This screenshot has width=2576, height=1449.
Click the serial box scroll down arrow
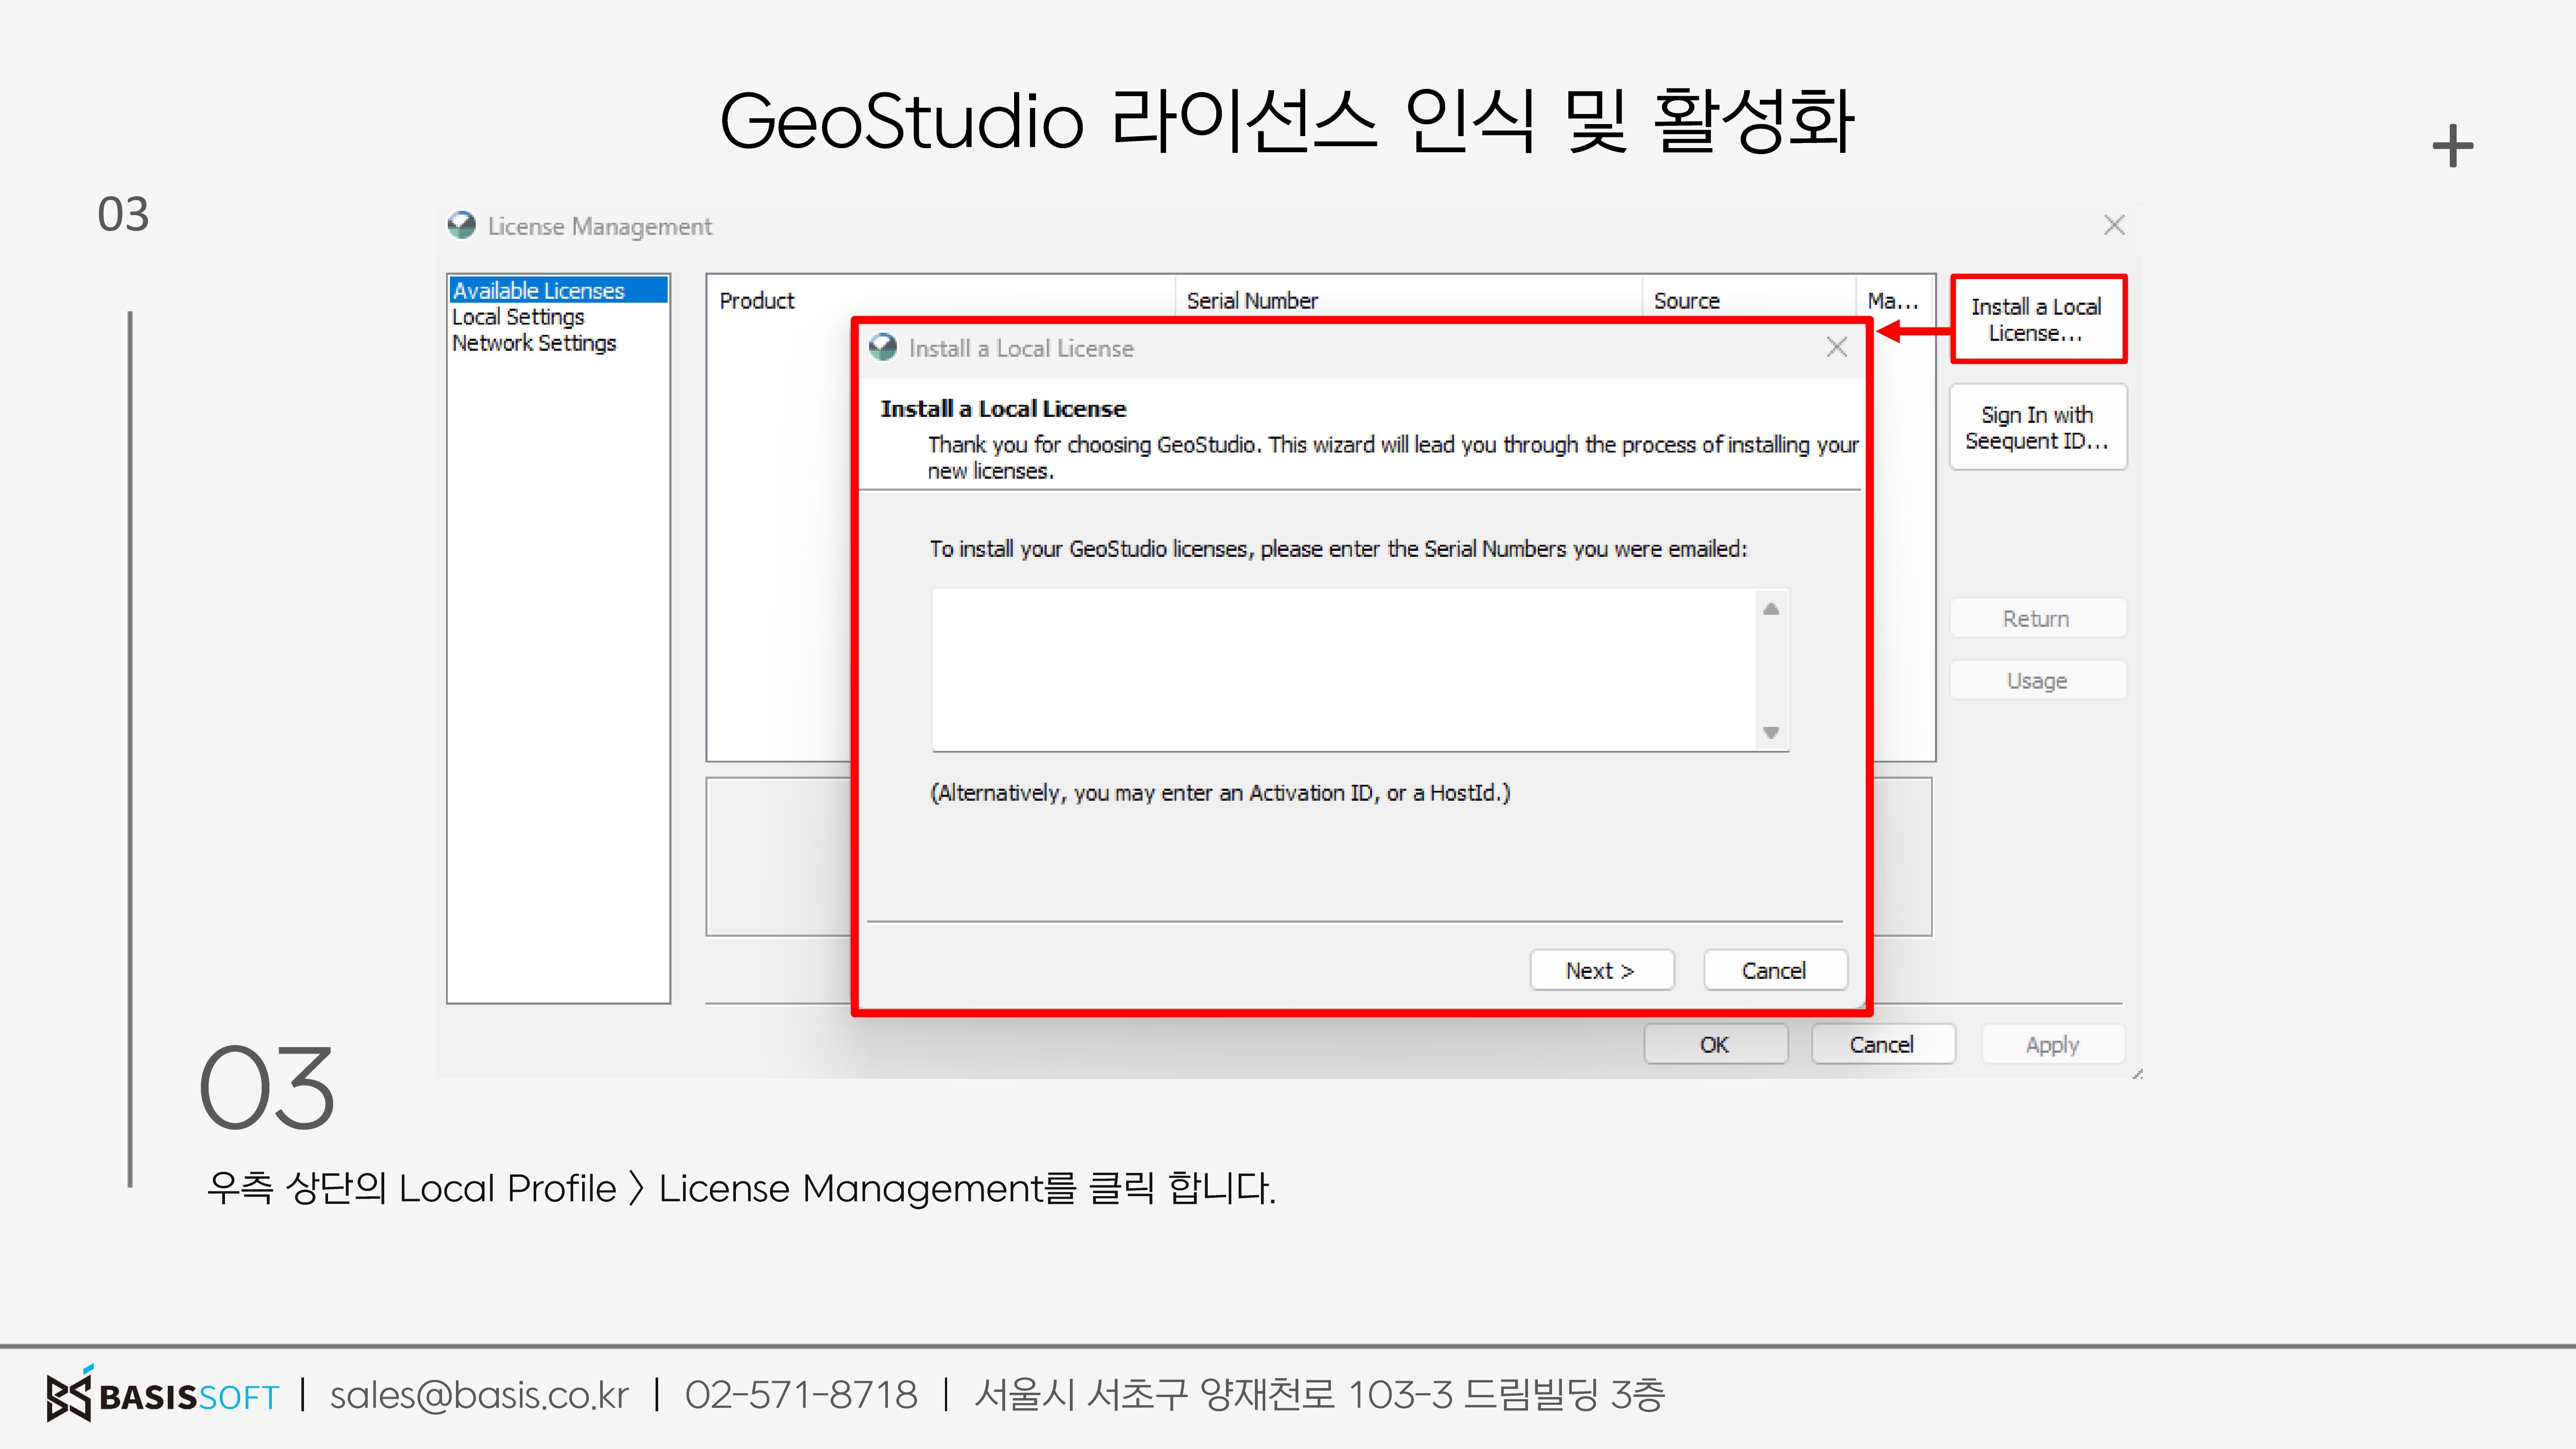click(1771, 733)
